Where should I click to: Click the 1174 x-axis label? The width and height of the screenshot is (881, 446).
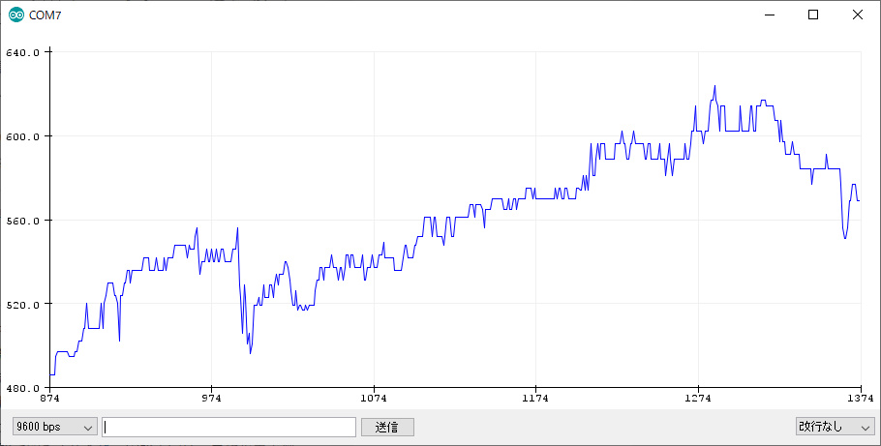(x=536, y=399)
